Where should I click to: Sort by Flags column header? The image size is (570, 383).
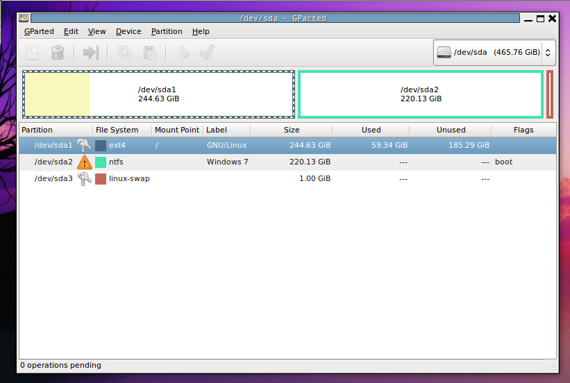pos(523,130)
